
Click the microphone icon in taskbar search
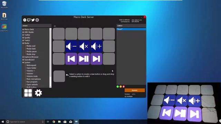click(x=43, y=122)
